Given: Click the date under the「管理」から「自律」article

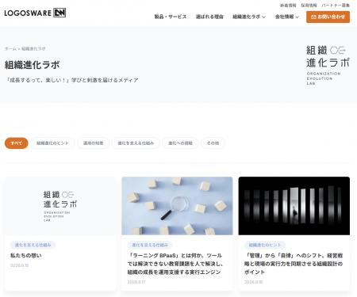Looking at the screenshot, I should tap(253, 282).
